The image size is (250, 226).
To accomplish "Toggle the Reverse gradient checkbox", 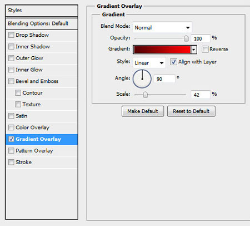I will (205, 49).
